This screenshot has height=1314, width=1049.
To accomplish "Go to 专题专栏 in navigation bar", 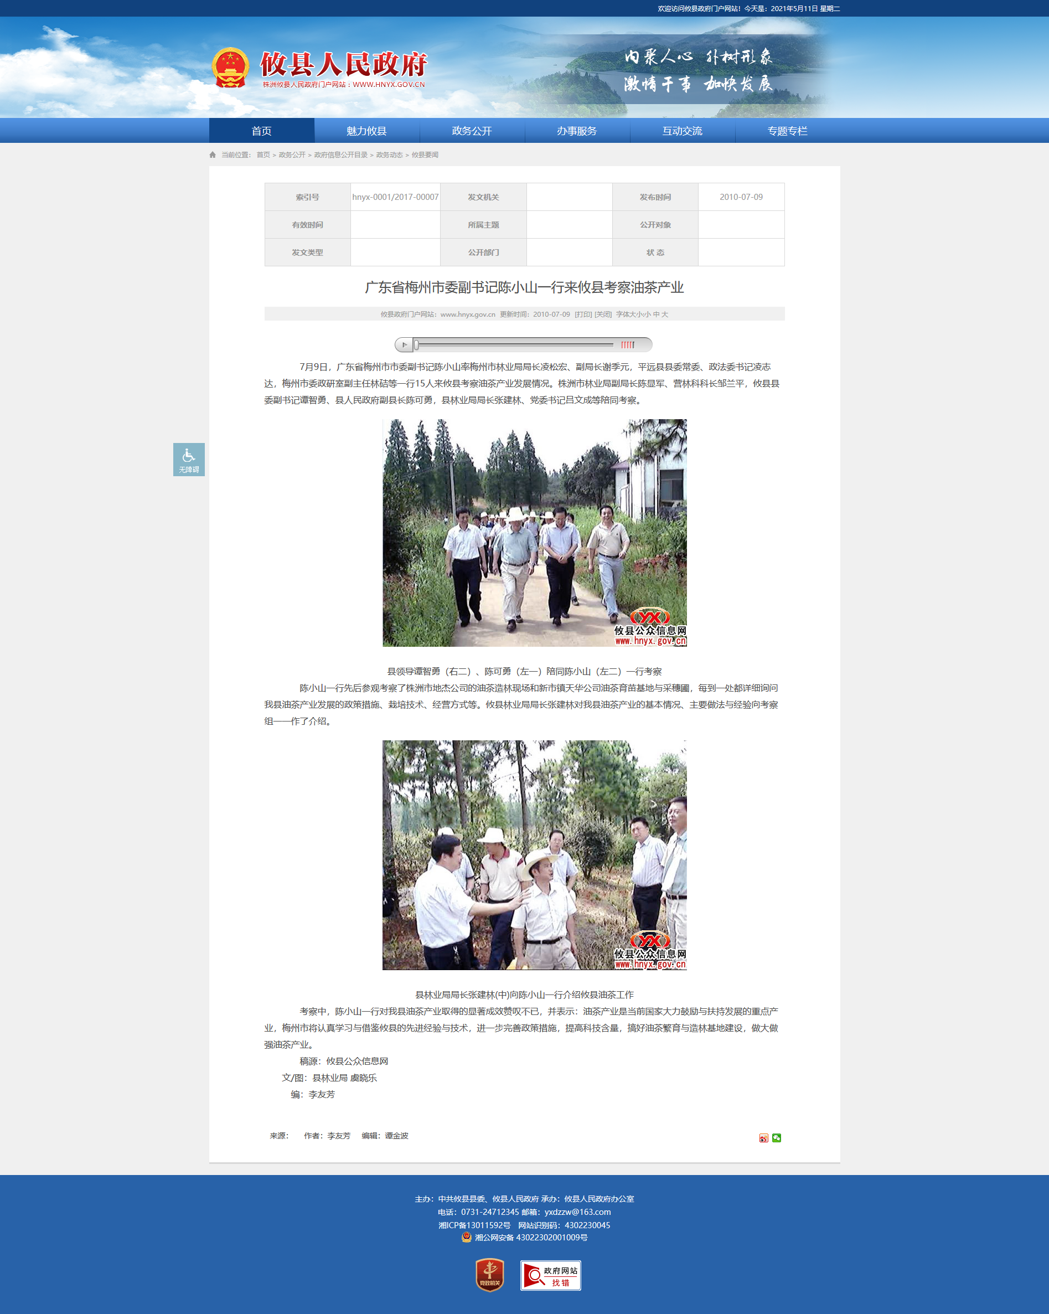I will (x=787, y=131).
